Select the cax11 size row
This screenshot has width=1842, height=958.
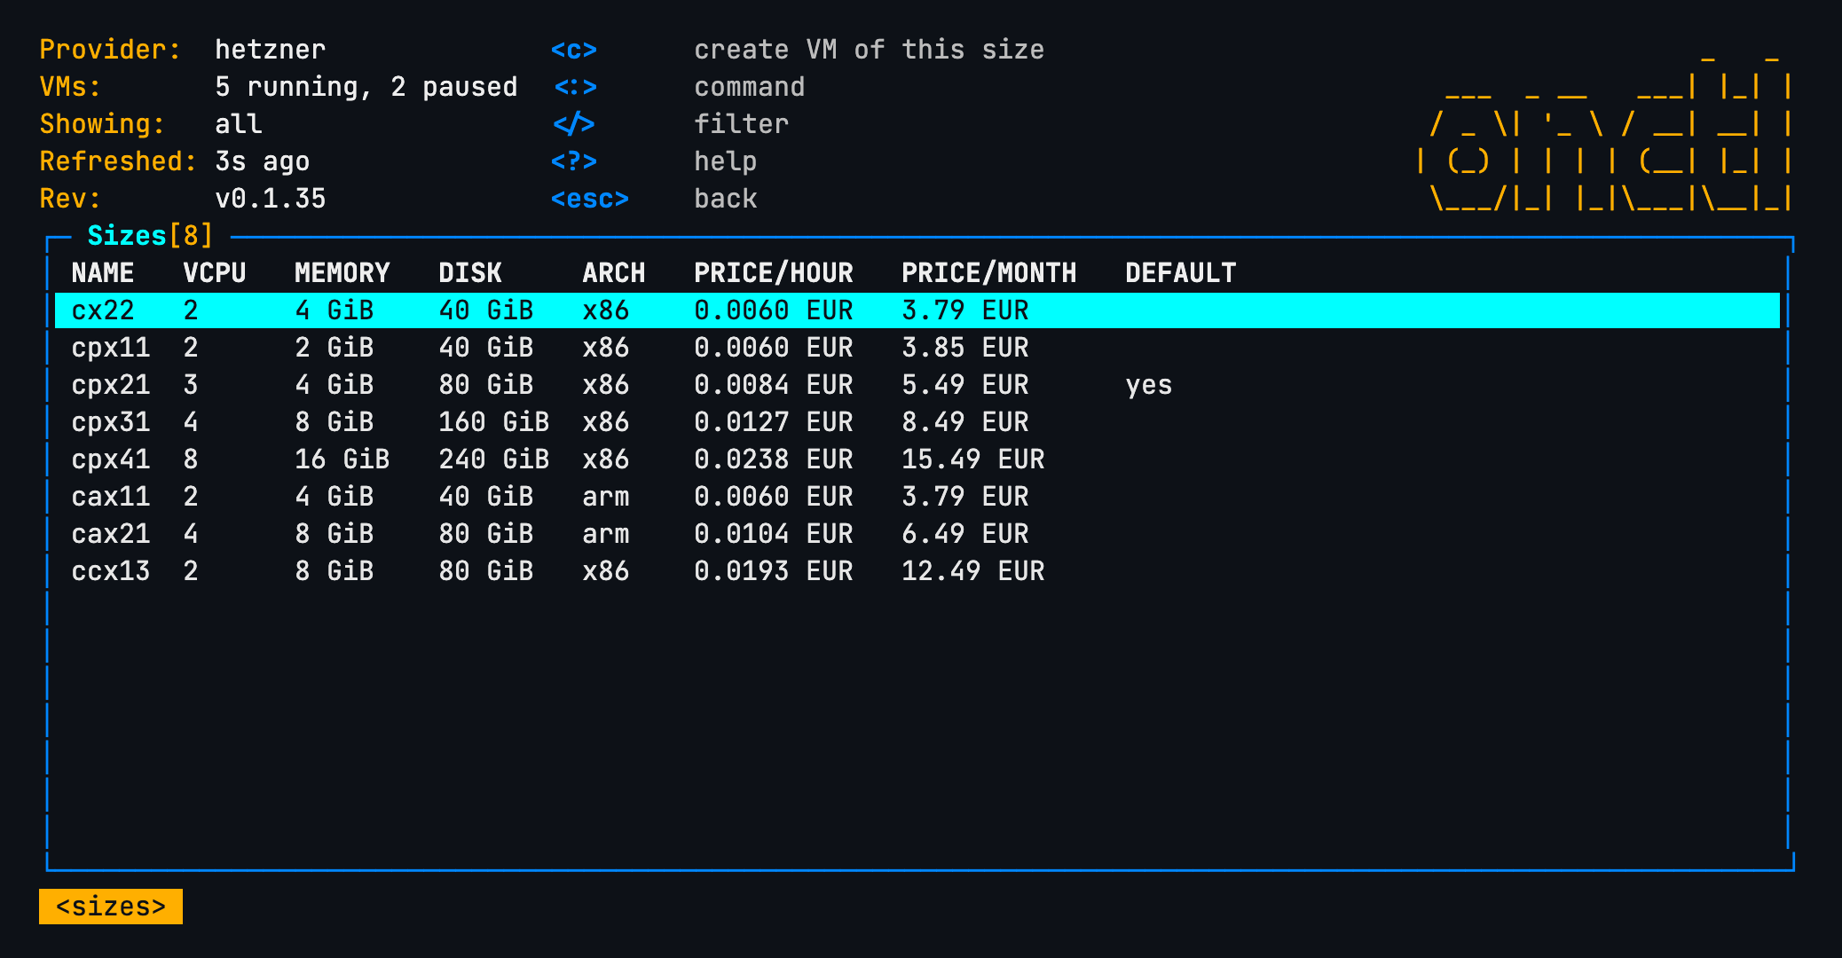[917, 497]
